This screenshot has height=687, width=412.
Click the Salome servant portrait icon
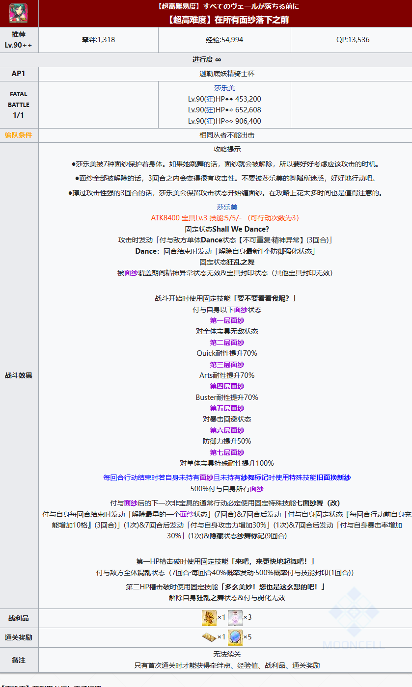19,13
